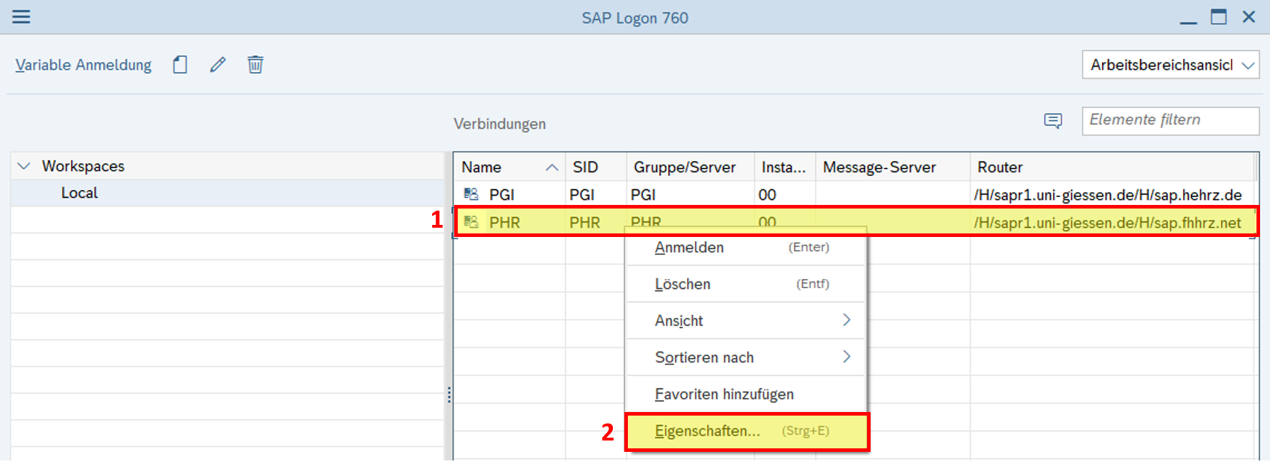Open Variable Anmeldung link

coord(83,65)
